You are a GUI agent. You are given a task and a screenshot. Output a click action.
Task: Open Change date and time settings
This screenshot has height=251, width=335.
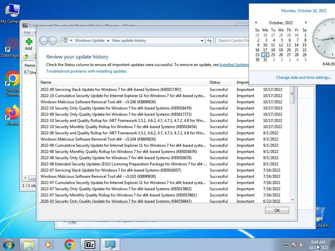(304, 77)
